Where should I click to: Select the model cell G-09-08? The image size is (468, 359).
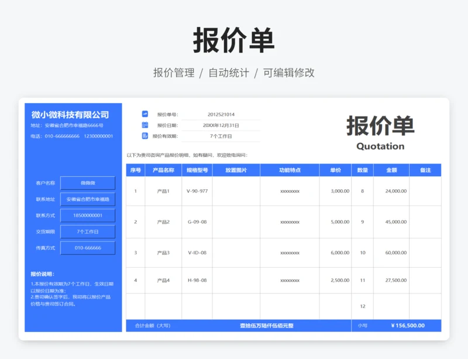point(197,222)
